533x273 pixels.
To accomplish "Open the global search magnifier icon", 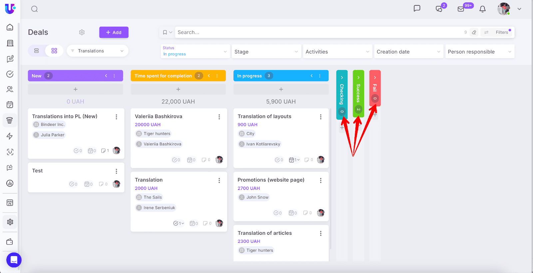I will 34,9.
